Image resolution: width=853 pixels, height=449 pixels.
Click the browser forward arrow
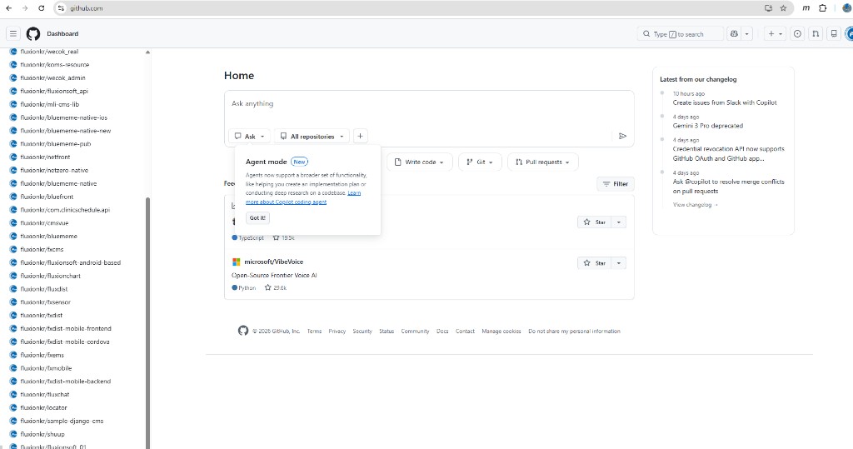(25, 8)
